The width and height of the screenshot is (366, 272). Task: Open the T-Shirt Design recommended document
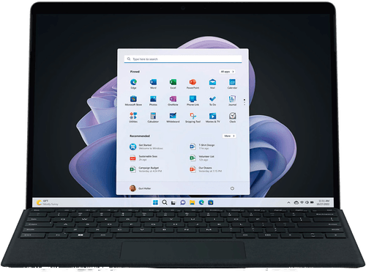pyautogui.click(x=202, y=147)
